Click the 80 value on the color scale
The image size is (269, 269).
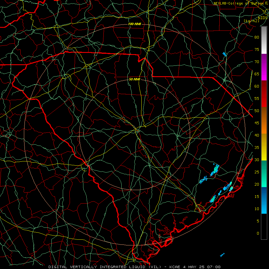[x=257, y=37]
